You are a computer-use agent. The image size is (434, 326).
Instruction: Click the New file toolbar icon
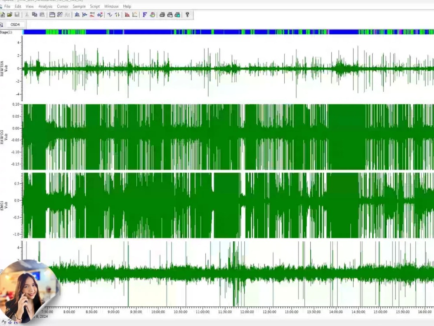[3, 15]
